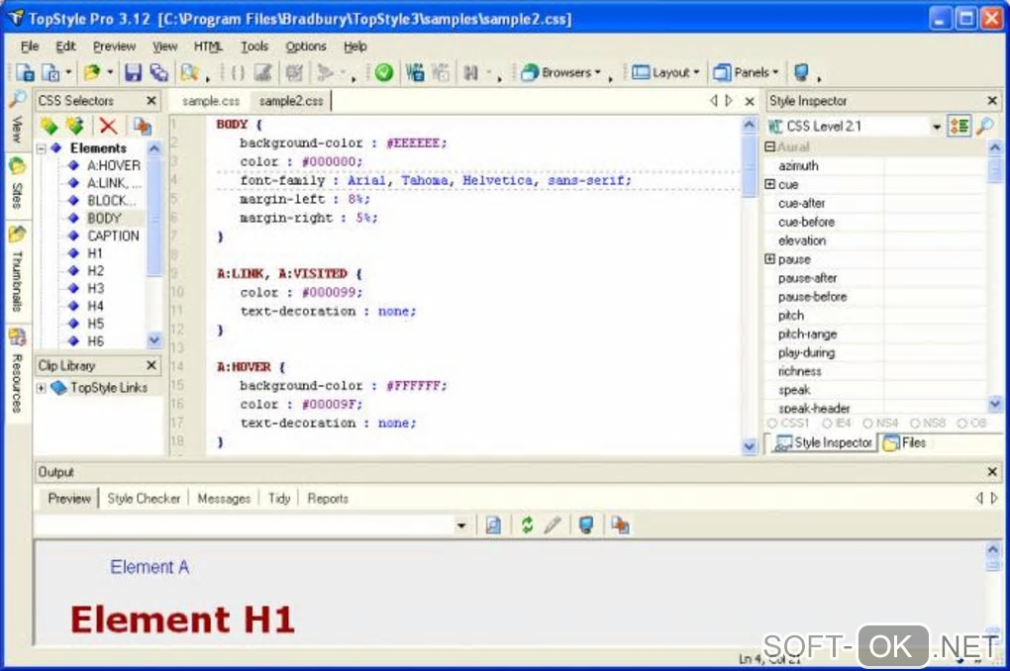Open the Resources sidebar tab
Screen dimensions: 1010x671
tap(17, 372)
